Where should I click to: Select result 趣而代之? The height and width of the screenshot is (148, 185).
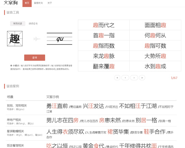[x=104, y=25]
